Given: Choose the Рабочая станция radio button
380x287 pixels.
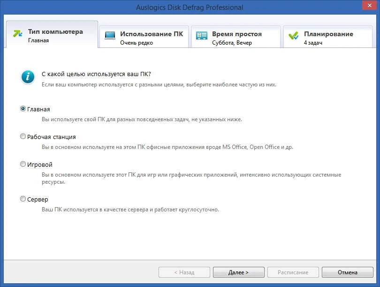Looking at the screenshot, I should click(23, 136).
